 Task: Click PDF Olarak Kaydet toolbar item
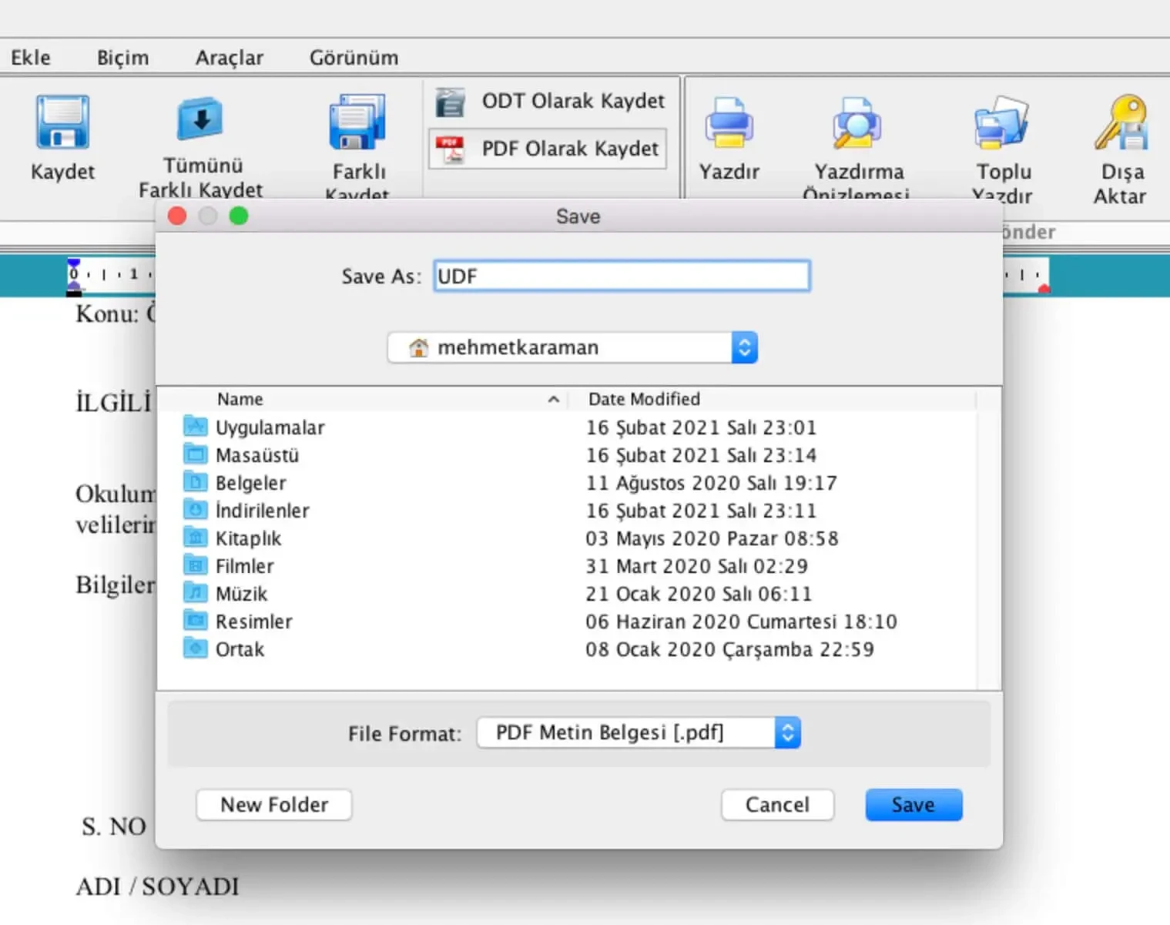(x=548, y=149)
